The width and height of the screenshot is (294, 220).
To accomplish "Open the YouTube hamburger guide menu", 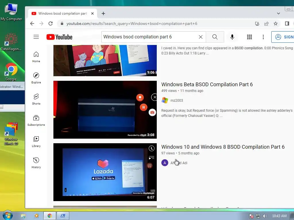I will 36,37.
